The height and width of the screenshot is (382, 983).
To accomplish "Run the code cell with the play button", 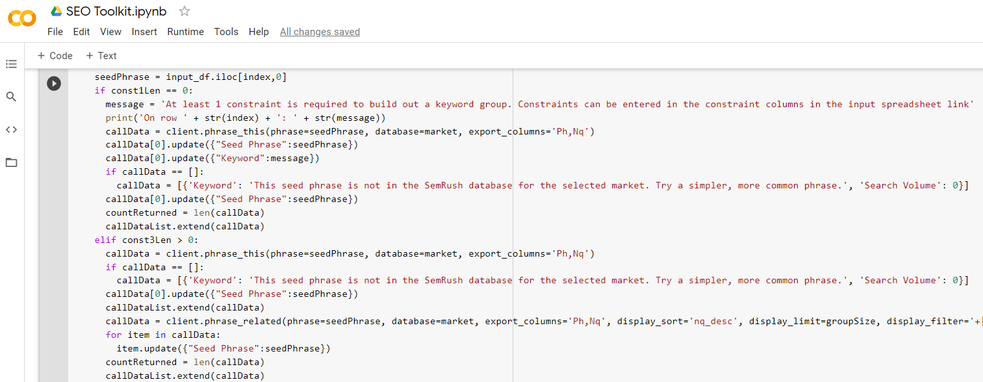I will pyautogui.click(x=54, y=83).
